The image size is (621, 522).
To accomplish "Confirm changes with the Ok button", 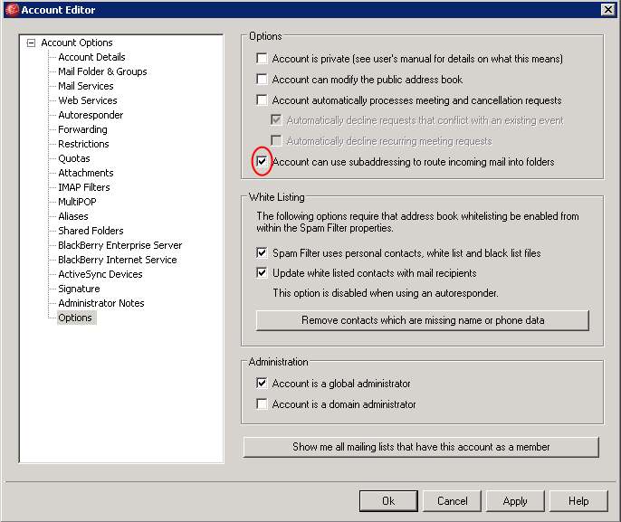I will (388, 501).
